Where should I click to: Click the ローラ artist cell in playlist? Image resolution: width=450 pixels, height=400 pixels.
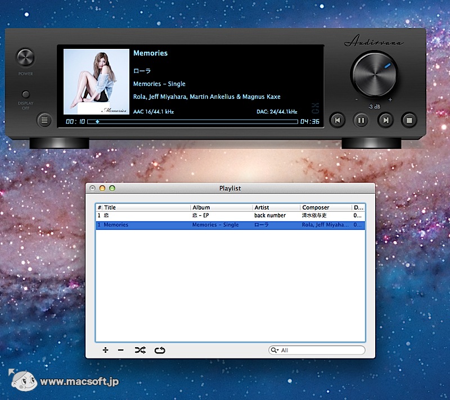coord(262,225)
